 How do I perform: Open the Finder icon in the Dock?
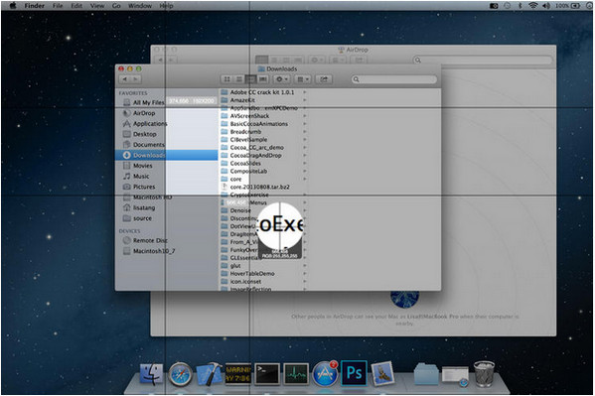click(x=151, y=374)
